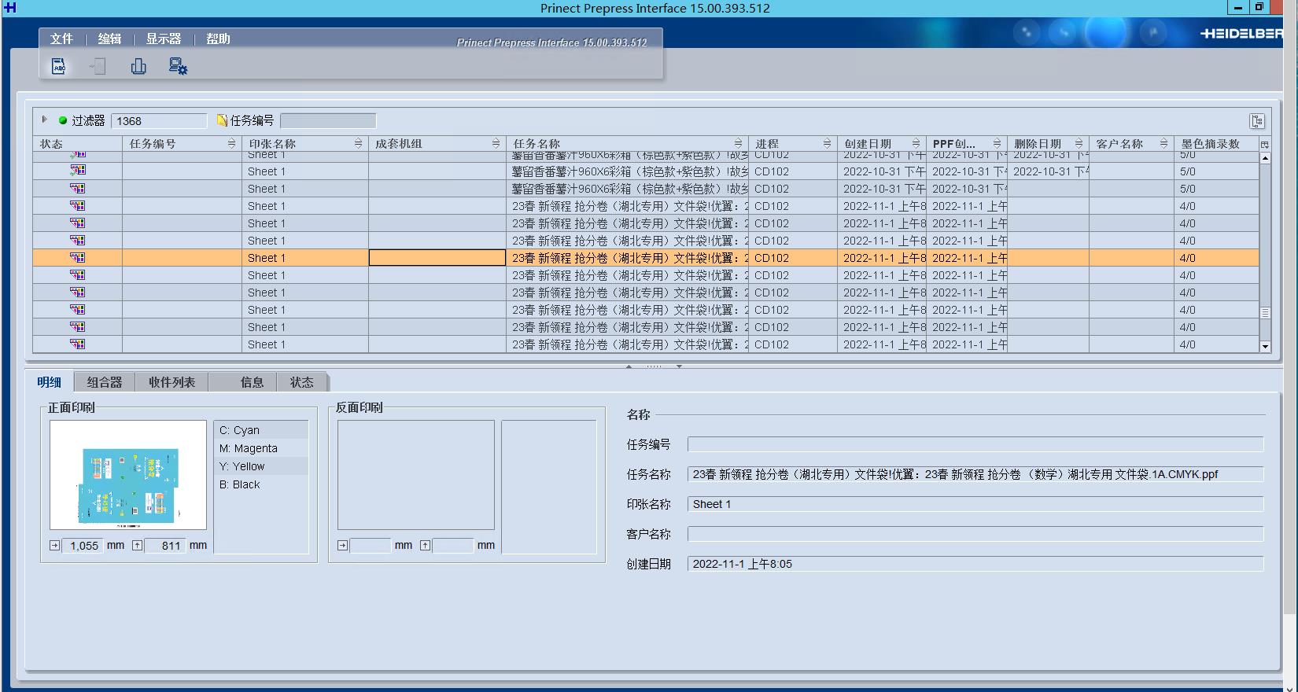Click the 创建日期 detail field 2022-11-1 上午8:05
The height and width of the screenshot is (692, 1298).
975,564
